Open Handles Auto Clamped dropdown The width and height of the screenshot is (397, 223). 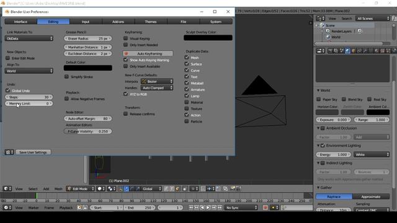point(157,88)
